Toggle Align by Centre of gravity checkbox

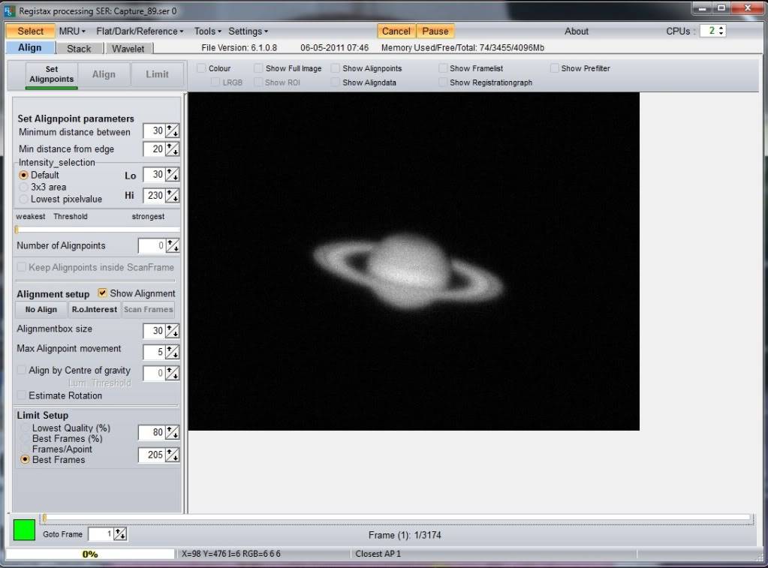(22, 370)
